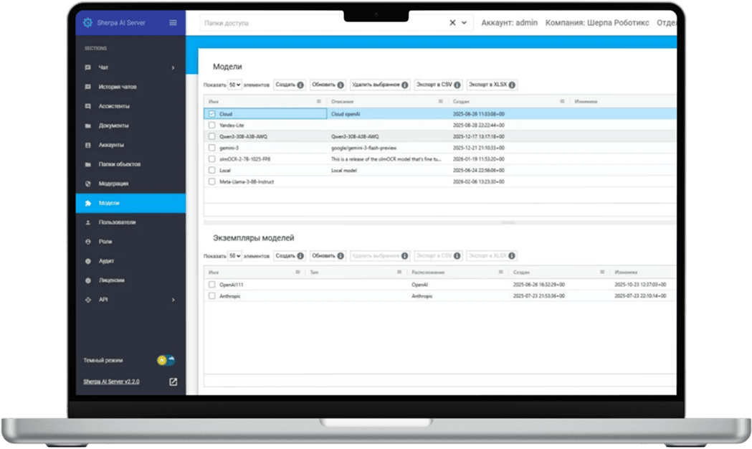752x449 pixels.
Task: Click the Модерация sidebar icon
Action: click(87, 184)
